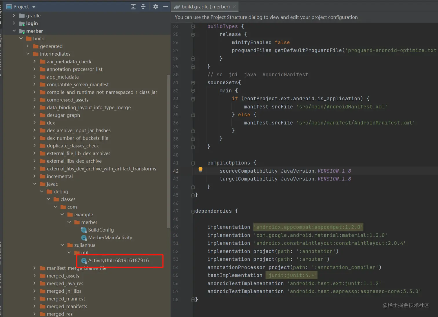Collapse the merber module
The image size is (438, 317).
[x=14, y=31]
